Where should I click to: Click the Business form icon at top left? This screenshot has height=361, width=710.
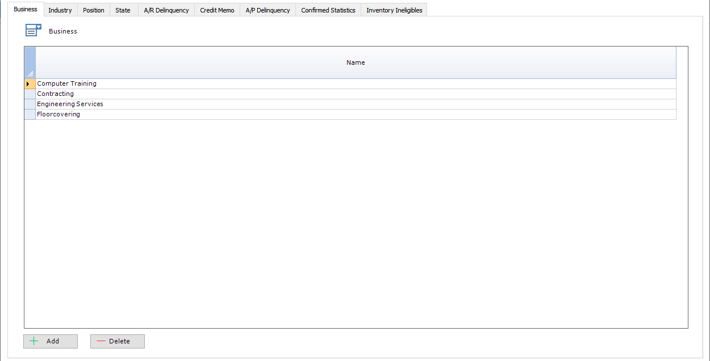coord(33,30)
